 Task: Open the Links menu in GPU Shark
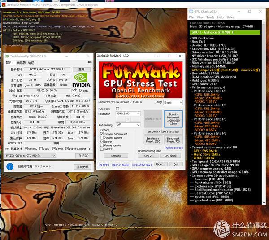[230, 17]
